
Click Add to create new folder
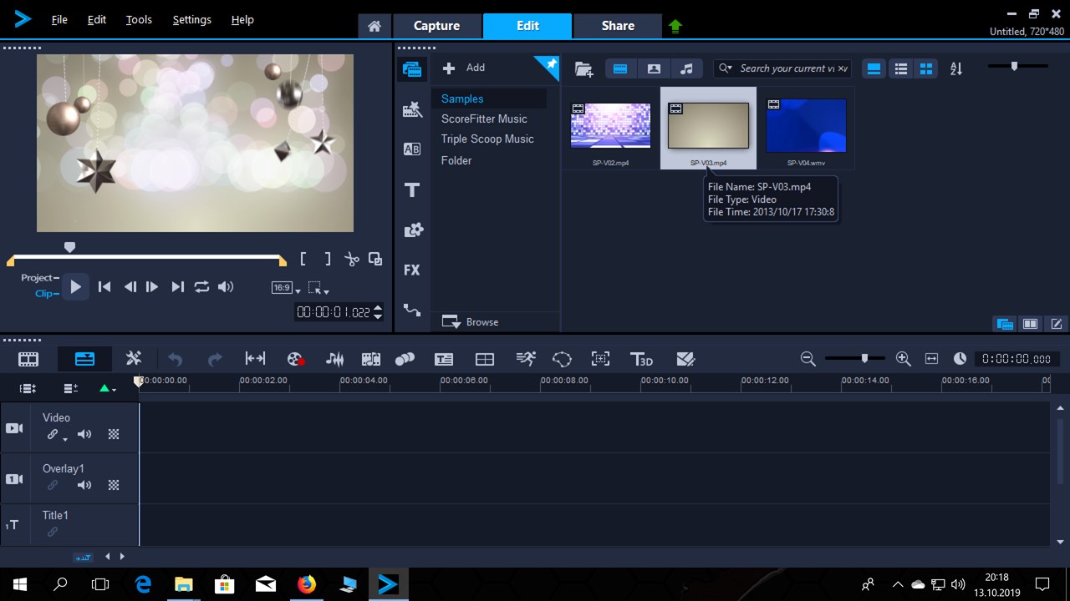click(x=464, y=68)
